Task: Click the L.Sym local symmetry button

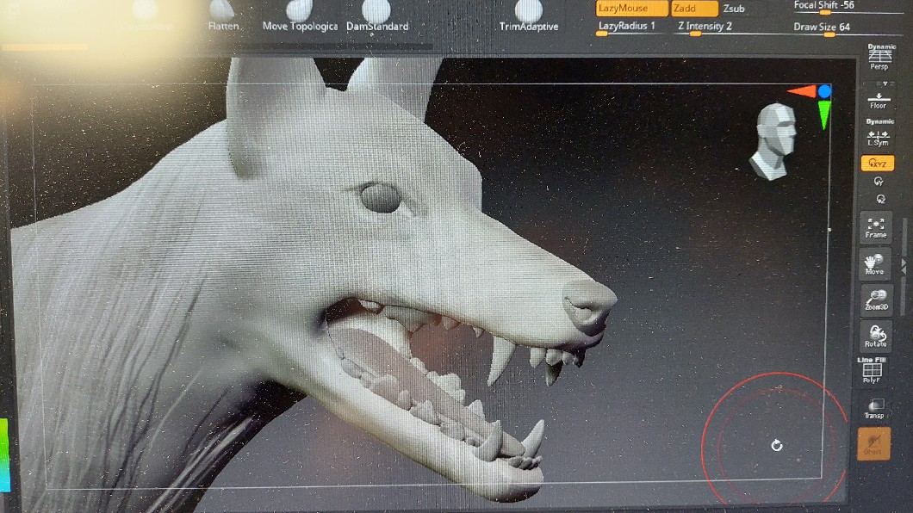Action: (879, 136)
